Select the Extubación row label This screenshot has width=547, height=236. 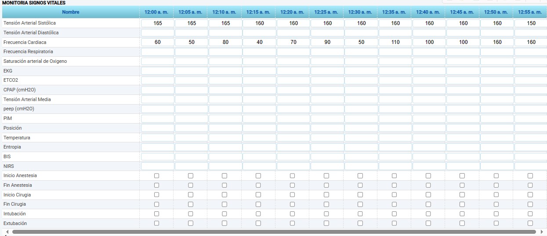pos(15,223)
